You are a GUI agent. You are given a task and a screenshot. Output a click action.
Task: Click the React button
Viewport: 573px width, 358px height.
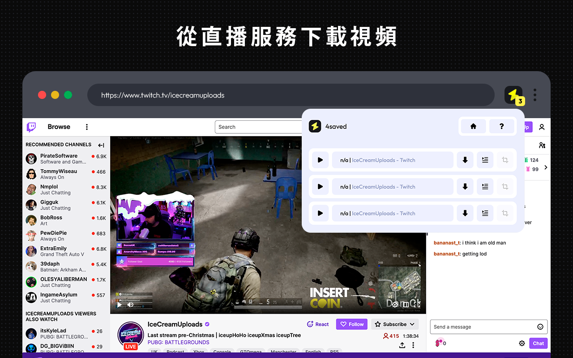[x=318, y=324]
